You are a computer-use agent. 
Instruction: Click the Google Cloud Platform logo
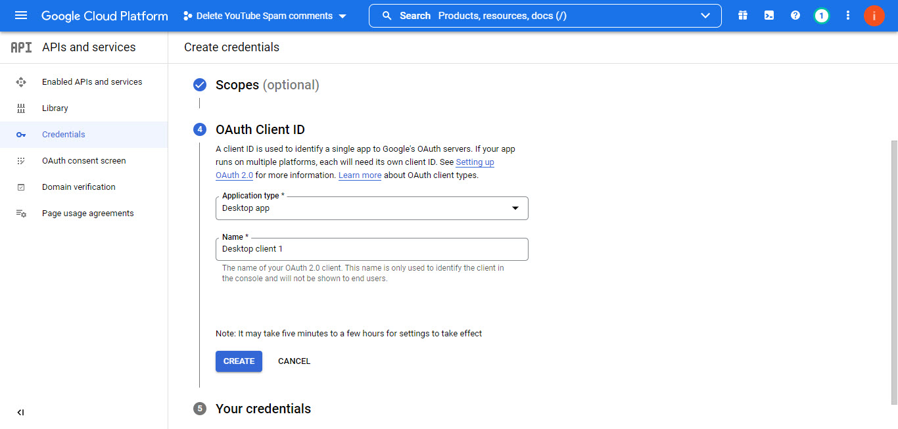pyautogui.click(x=105, y=16)
